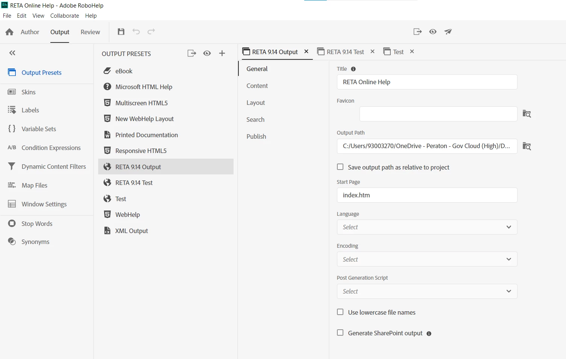Open the Collaborate menu
The image size is (566, 359).
coord(65,16)
